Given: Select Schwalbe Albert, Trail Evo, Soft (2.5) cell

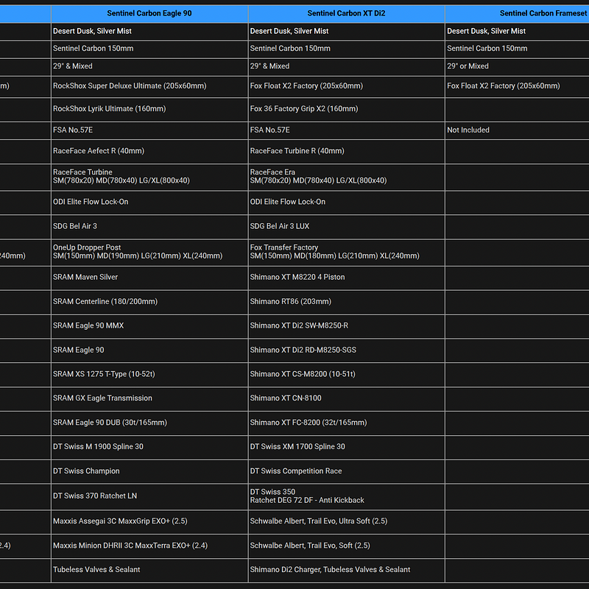Looking at the screenshot, I should pos(346,546).
